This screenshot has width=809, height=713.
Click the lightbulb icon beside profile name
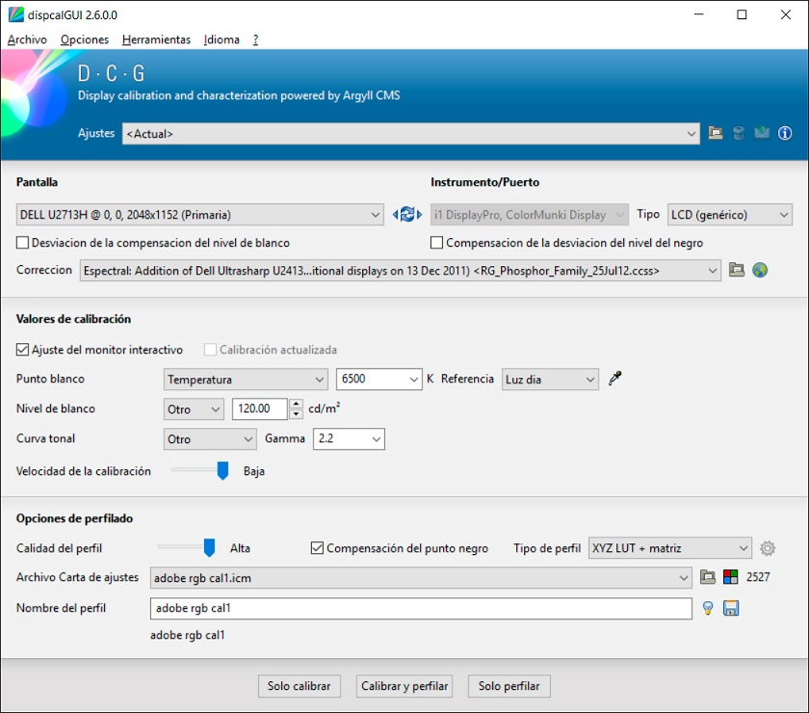click(x=708, y=608)
